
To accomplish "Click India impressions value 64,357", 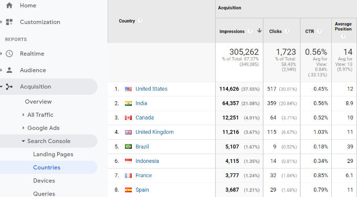I will [230, 103].
